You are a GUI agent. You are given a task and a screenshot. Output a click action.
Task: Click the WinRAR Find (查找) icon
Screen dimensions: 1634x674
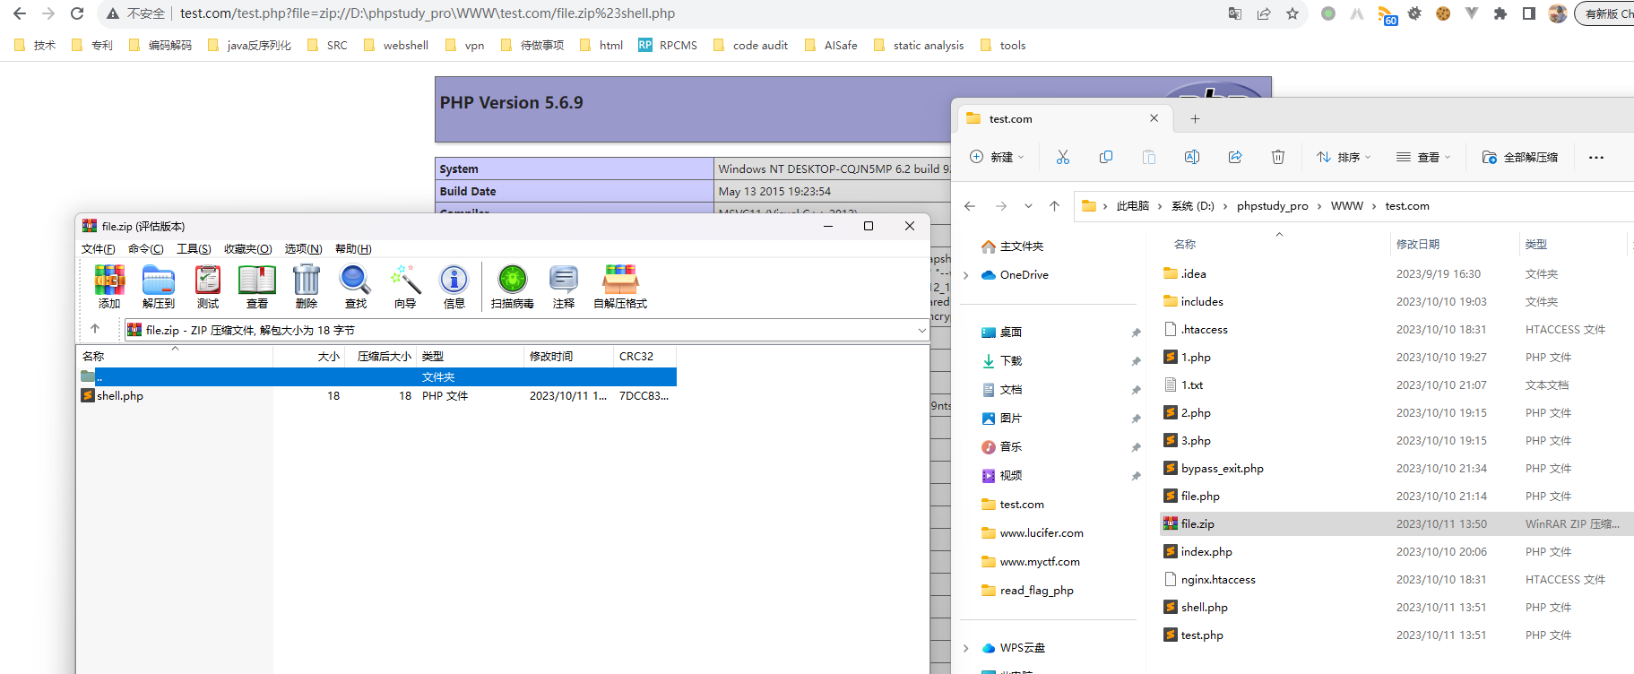point(356,281)
